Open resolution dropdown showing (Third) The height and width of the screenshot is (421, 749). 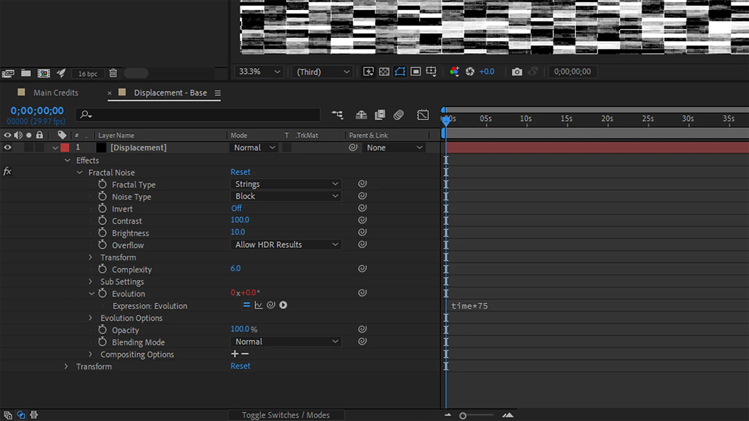tap(323, 72)
